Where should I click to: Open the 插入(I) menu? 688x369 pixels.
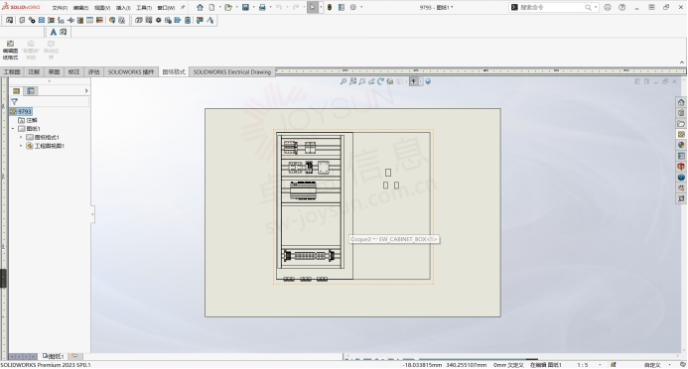pyautogui.click(x=123, y=8)
